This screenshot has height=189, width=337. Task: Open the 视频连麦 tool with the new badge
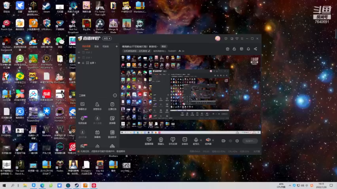pyautogui.click(x=83, y=120)
